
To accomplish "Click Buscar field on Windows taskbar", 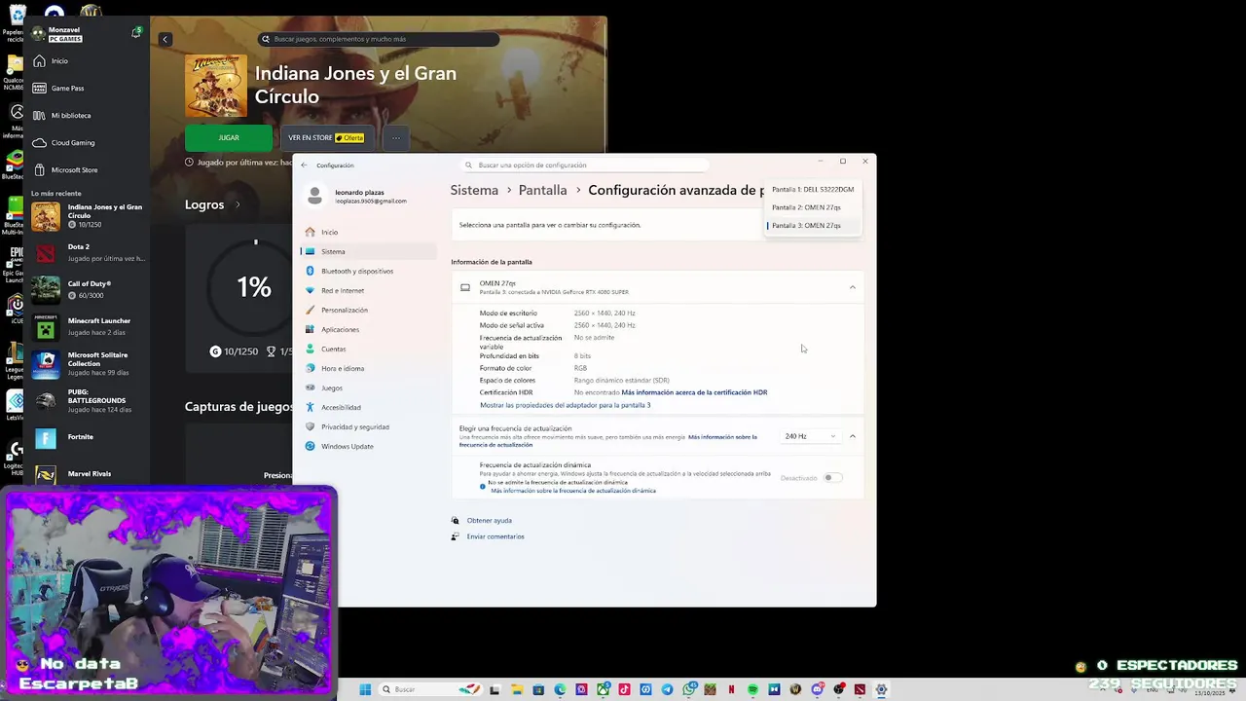I will [428, 689].
